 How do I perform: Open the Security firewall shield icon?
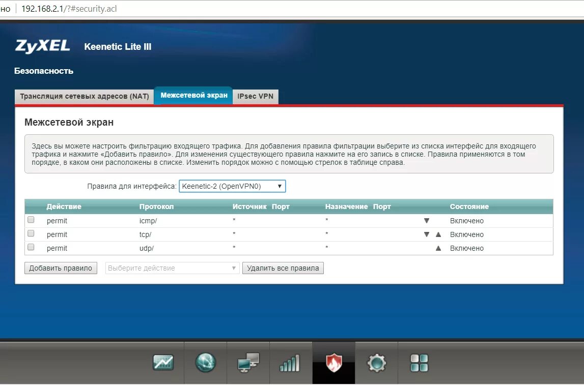[333, 363]
